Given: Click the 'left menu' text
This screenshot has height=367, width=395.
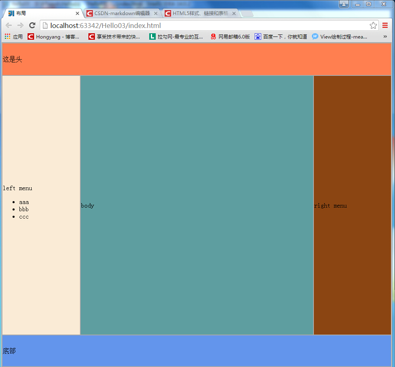Looking at the screenshot, I should pos(17,189).
